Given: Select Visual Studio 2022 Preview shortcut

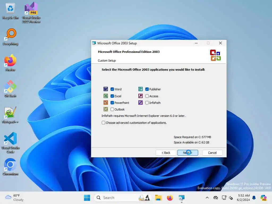Looking at the screenshot, I should [31, 12].
